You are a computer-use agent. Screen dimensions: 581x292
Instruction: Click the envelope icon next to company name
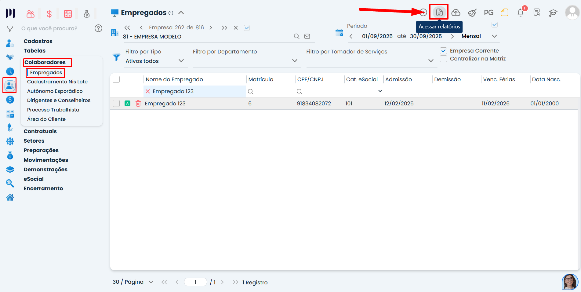[307, 36]
